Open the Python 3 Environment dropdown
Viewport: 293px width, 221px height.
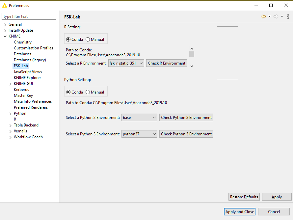click(139, 134)
